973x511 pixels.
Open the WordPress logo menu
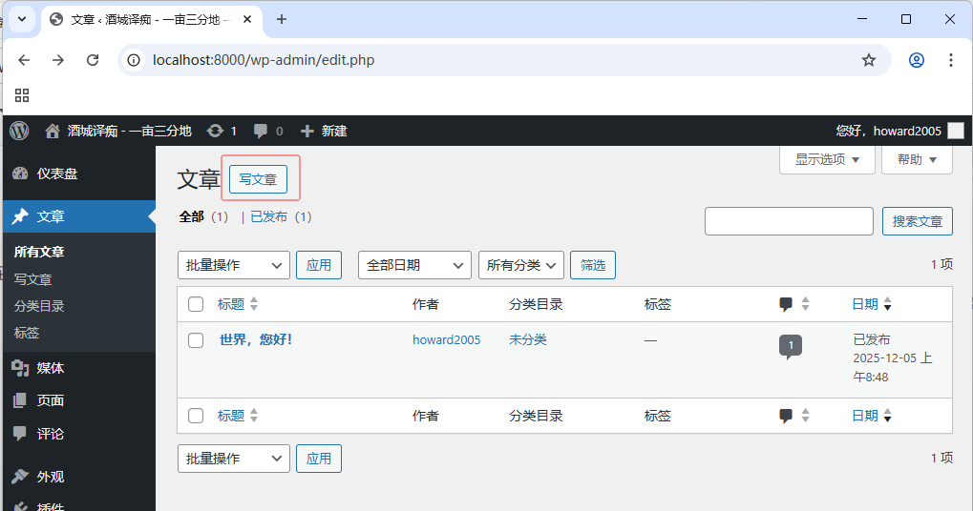point(19,131)
